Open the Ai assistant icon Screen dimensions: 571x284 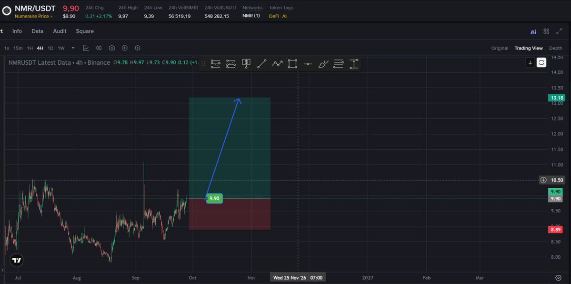(533, 32)
